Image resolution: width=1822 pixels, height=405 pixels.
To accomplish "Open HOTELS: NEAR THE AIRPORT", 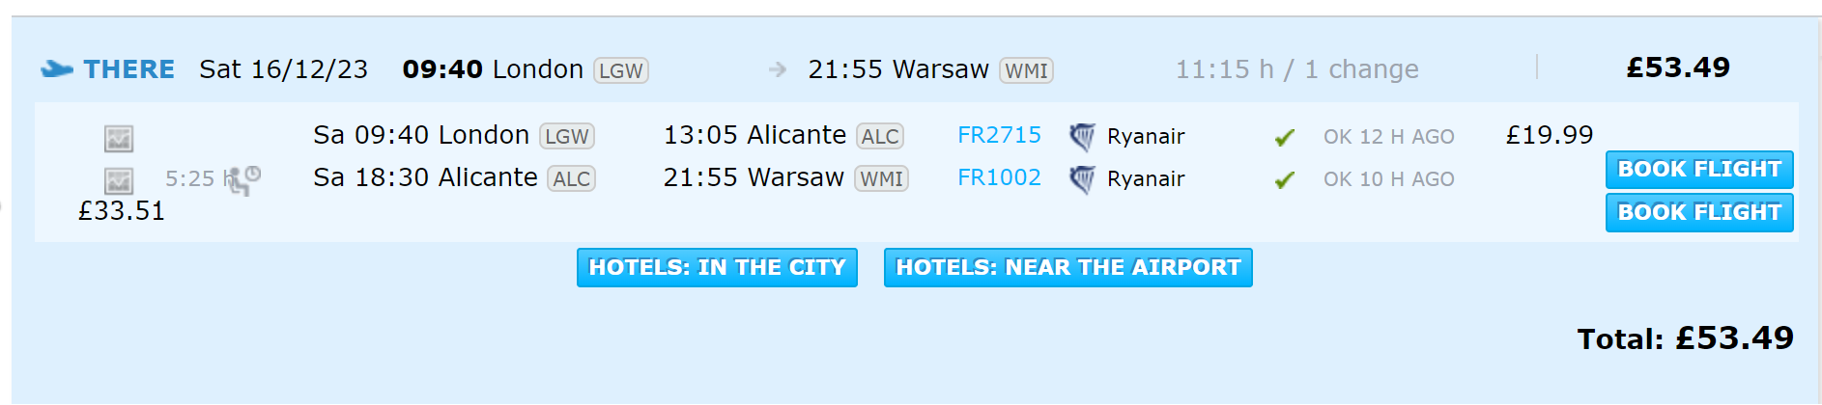I will click(1068, 267).
